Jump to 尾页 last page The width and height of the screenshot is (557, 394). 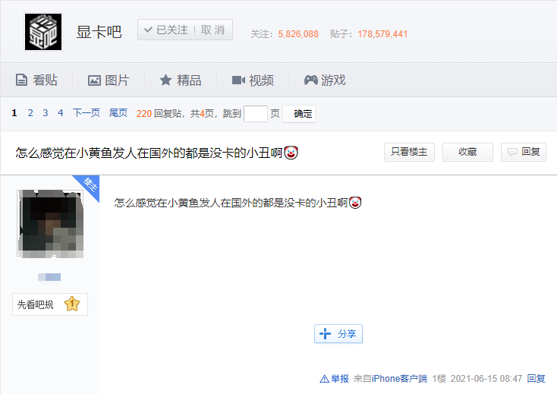[118, 113]
